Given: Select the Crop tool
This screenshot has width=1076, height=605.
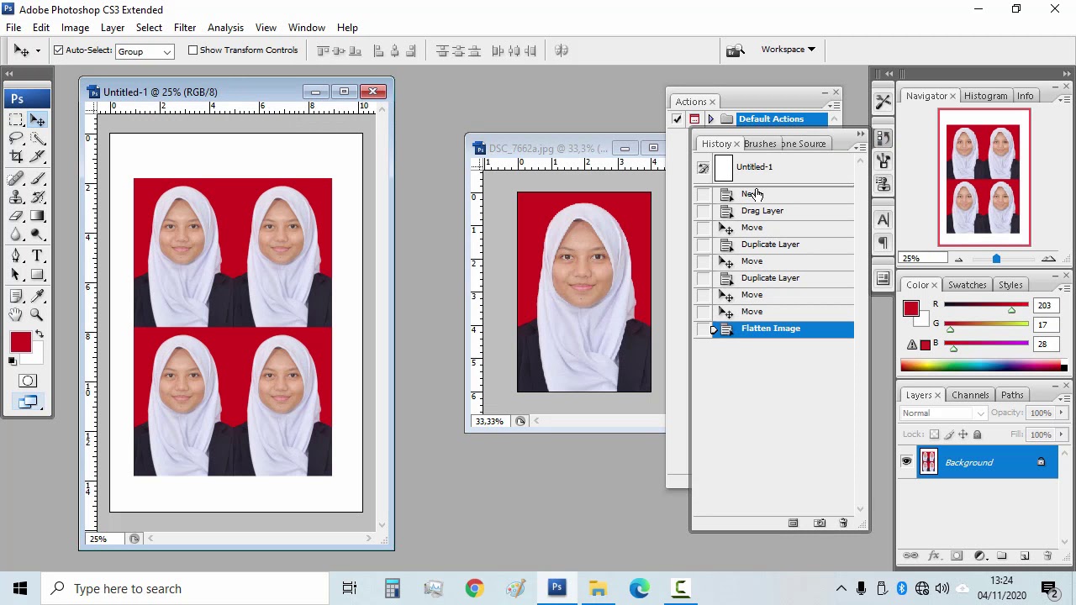Looking at the screenshot, I should click(14, 156).
